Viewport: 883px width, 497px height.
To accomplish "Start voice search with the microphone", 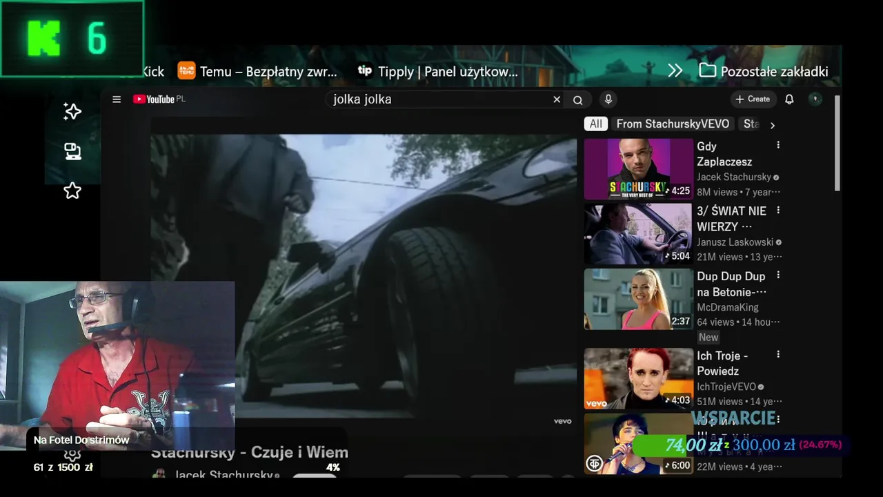I will [608, 99].
